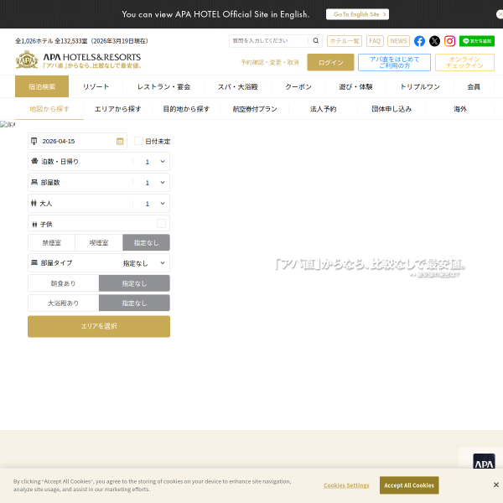Open the トリプルワン menu
Screen dimensions: 503x503
tap(420, 86)
